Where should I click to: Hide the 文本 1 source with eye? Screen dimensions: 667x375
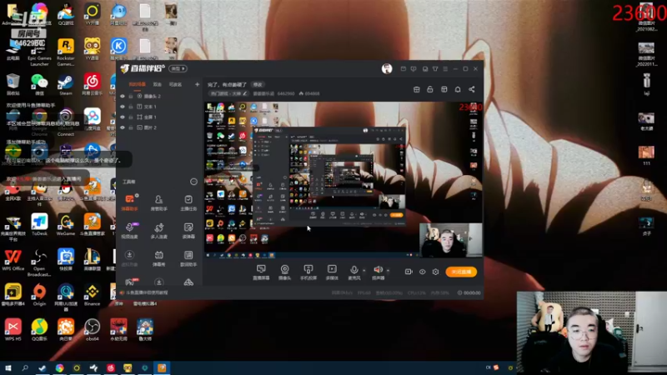pyautogui.click(x=123, y=107)
